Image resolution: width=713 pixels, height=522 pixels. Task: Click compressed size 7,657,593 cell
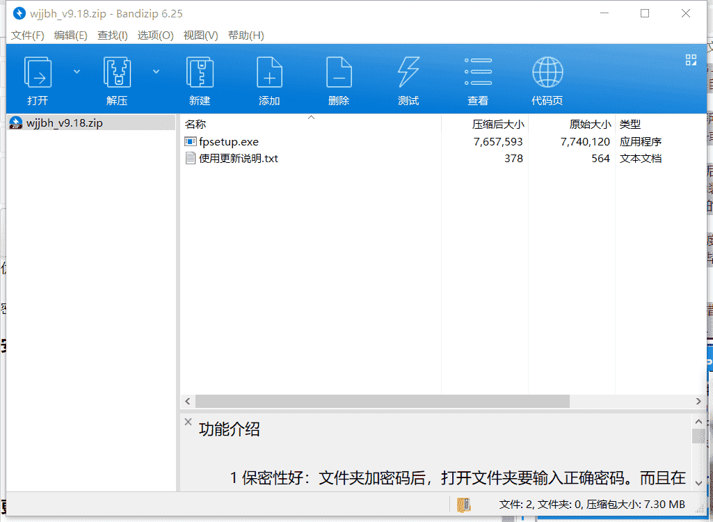[x=498, y=141]
